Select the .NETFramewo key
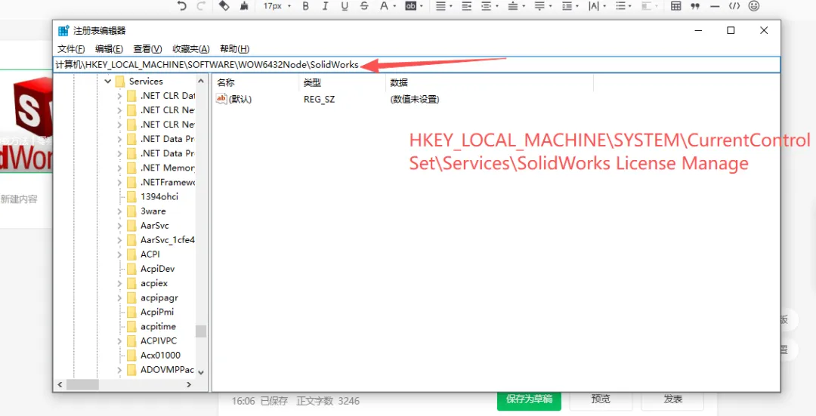 tap(167, 183)
